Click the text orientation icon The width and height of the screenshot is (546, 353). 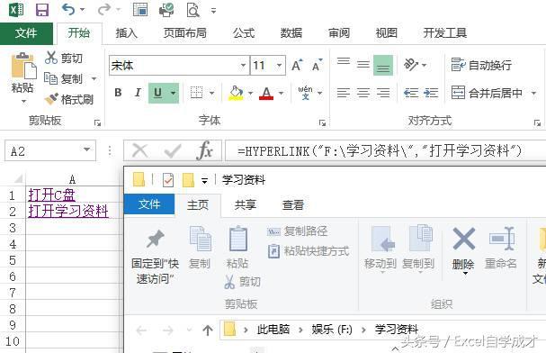[411, 65]
